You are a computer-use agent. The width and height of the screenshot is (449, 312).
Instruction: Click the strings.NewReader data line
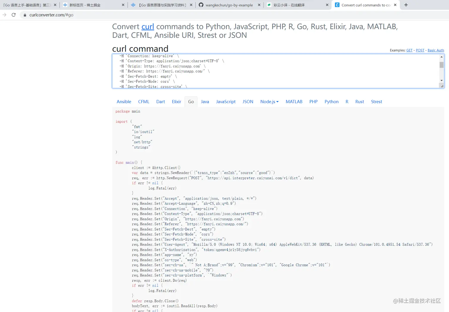click(x=203, y=173)
